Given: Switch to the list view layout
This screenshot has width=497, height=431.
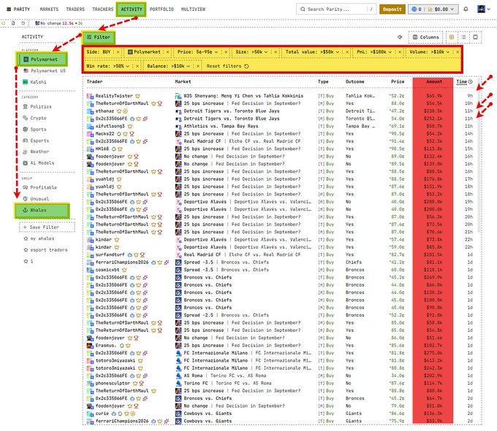Looking at the screenshot, I should [x=463, y=37].
